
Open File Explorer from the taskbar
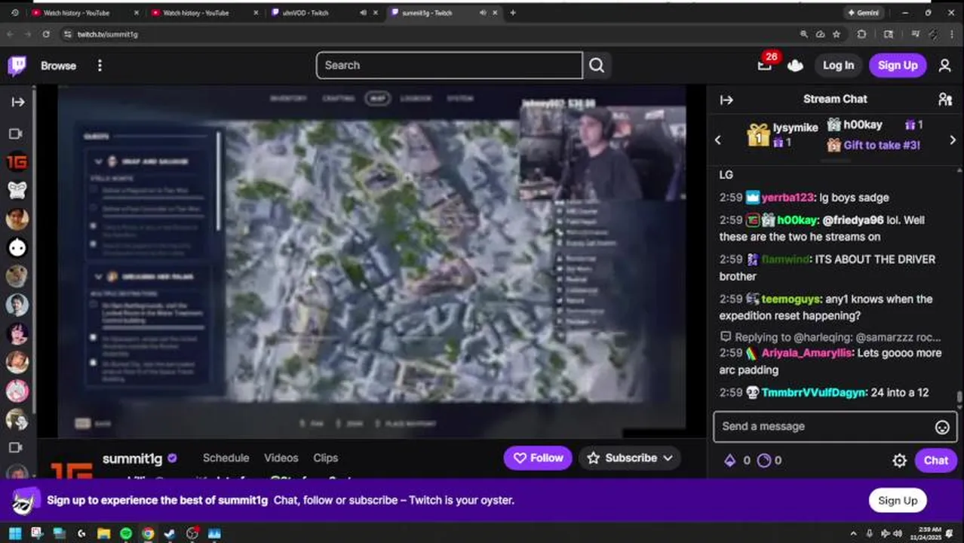pyautogui.click(x=103, y=534)
